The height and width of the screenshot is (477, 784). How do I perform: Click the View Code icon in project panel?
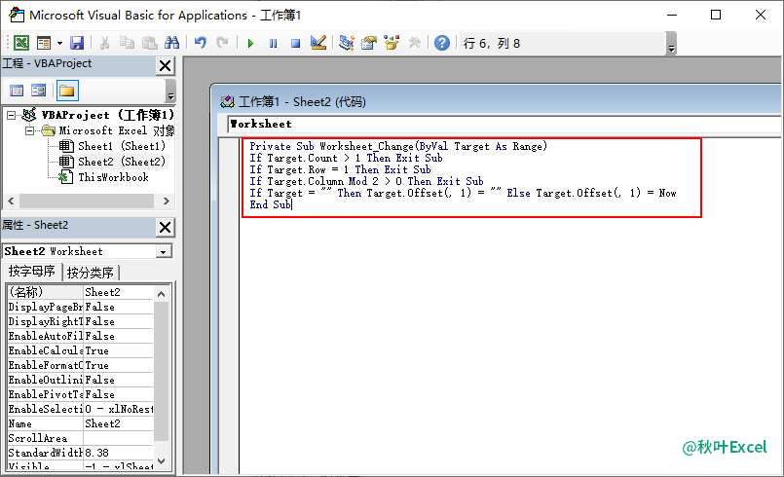click(x=17, y=91)
